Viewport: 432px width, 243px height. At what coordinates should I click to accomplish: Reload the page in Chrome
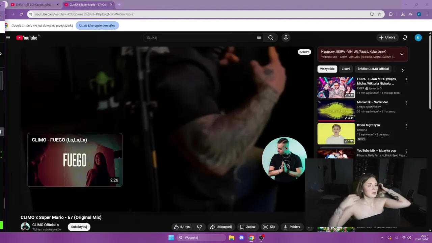point(21,14)
